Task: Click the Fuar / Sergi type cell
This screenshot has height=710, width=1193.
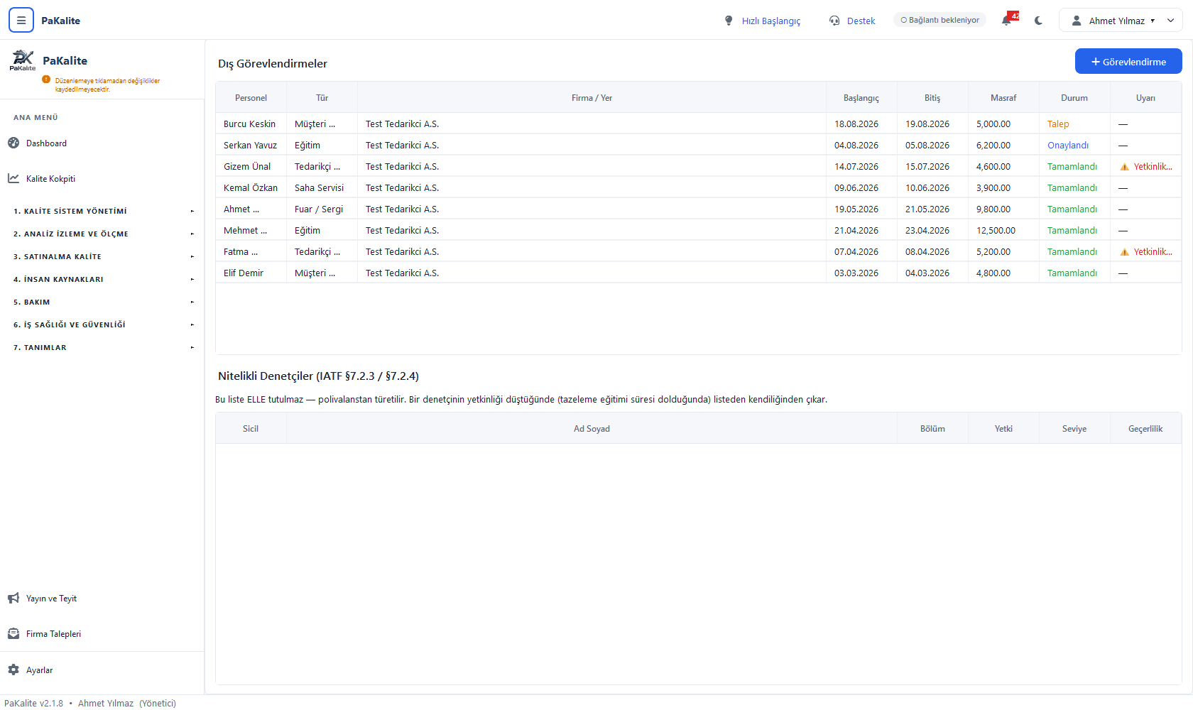Action: (x=322, y=209)
